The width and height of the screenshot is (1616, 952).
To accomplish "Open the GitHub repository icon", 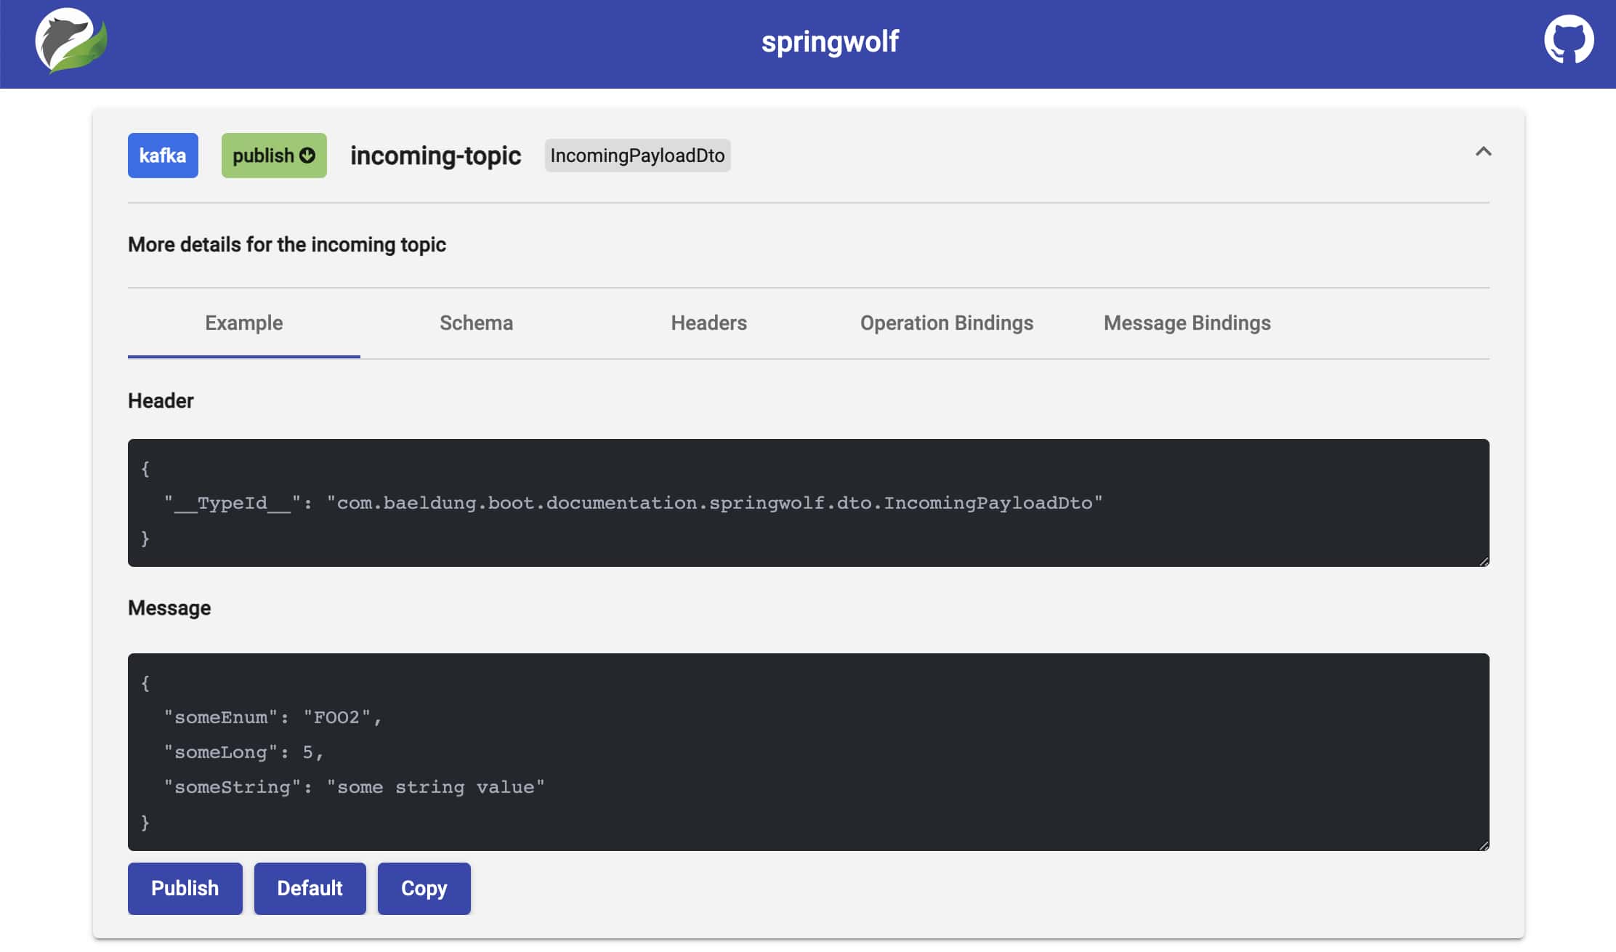I will pyautogui.click(x=1569, y=40).
